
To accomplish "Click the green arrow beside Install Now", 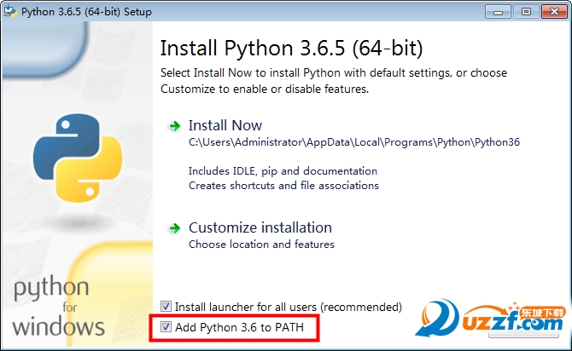I will click(175, 126).
